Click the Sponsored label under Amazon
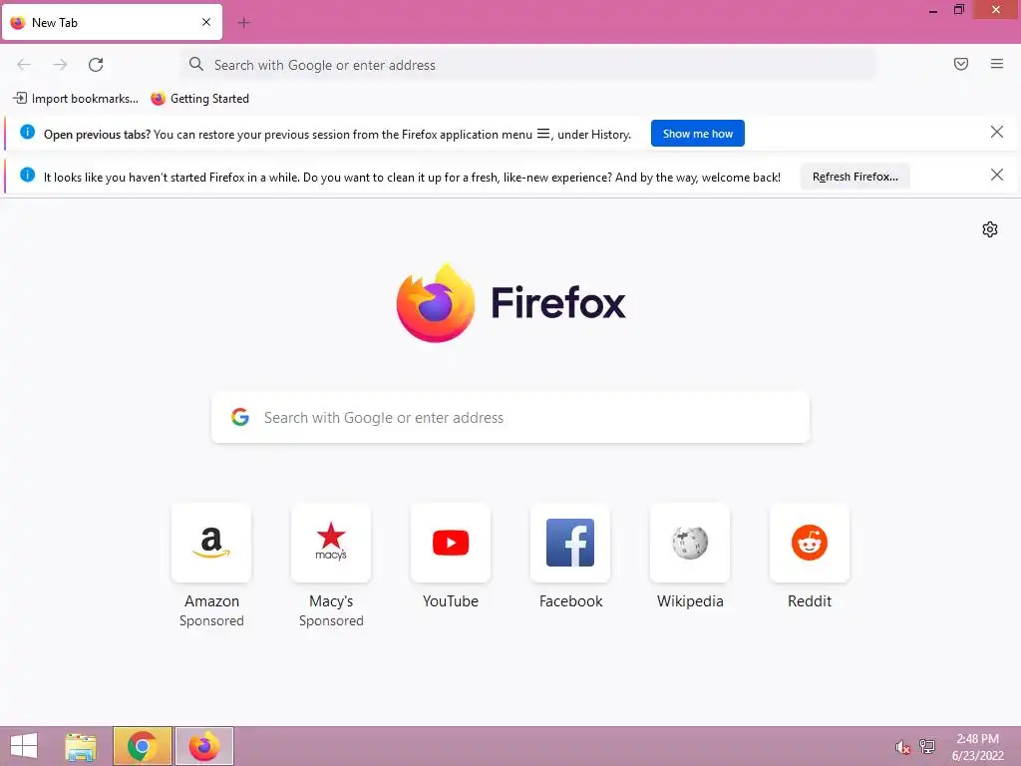Screen dimensions: 1021x766 pos(211,620)
